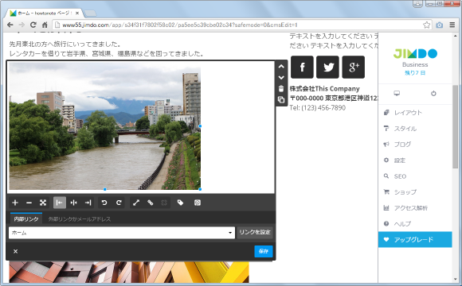The width and height of the screenshot is (462, 286).
Task: Open the ホーム page dropdown
Action: [x=122, y=233]
